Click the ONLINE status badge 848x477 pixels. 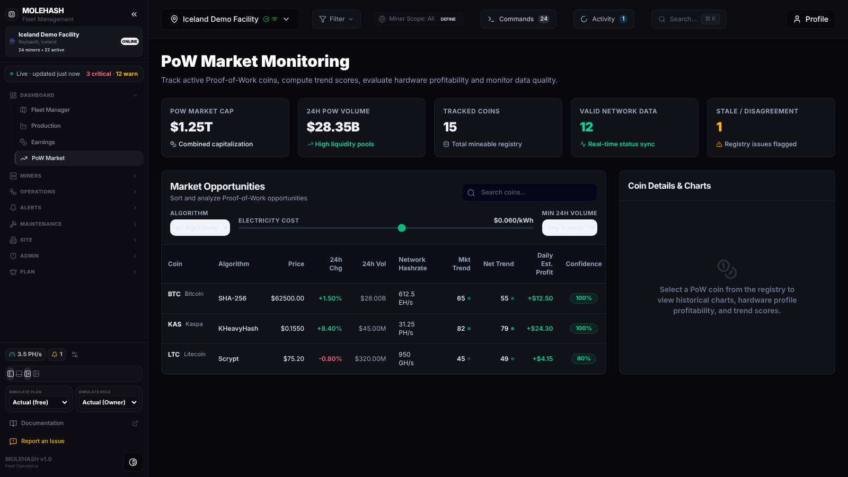coord(130,42)
